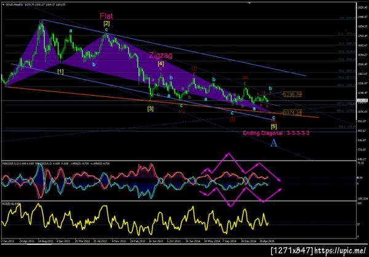
Task: Click the '24 Apr 2011' date label
Action: [27, 241]
